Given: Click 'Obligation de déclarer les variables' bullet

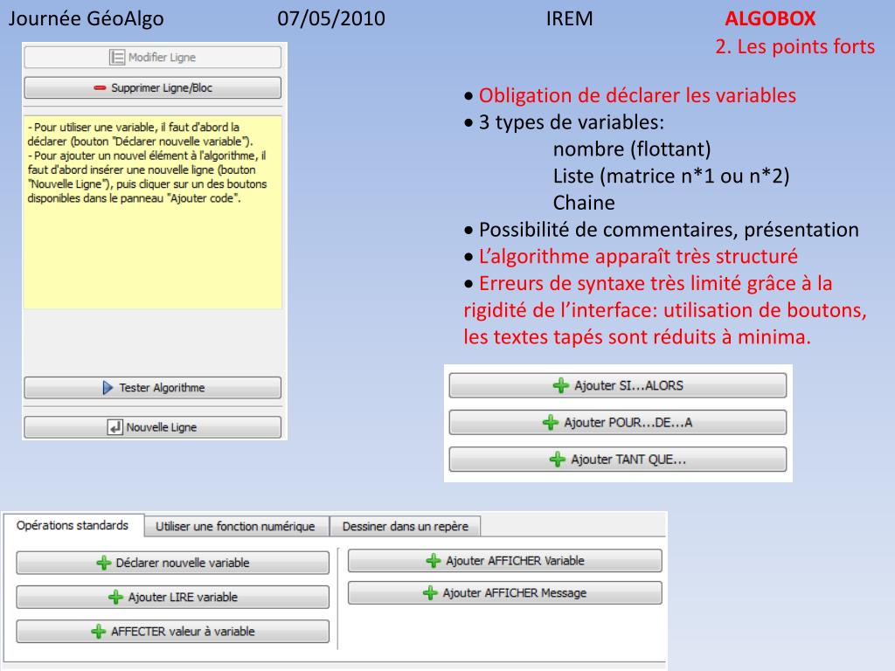Looking at the screenshot, I should pyautogui.click(x=637, y=95).
